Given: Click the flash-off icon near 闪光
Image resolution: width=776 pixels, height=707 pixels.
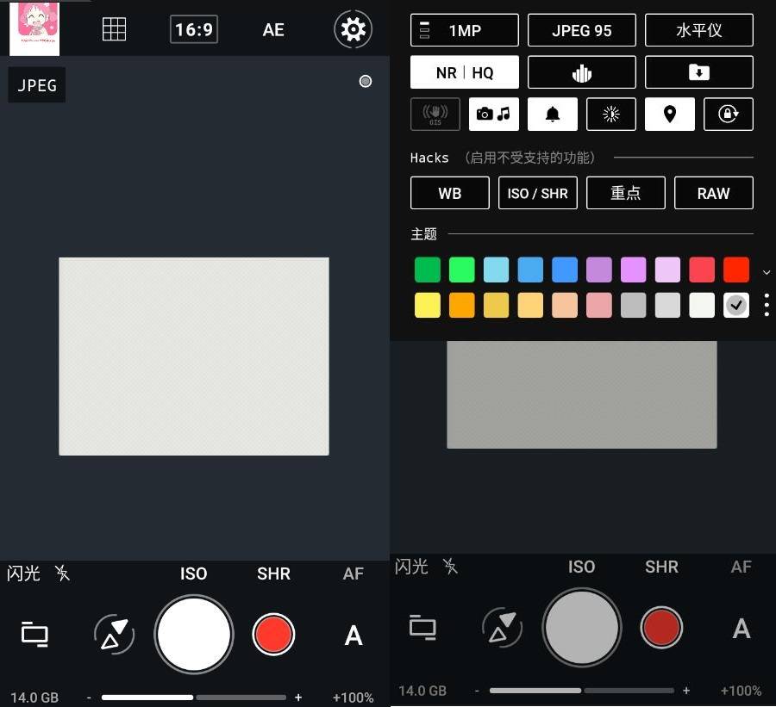Looking at the screenshot, I should (x=62, y=574).
